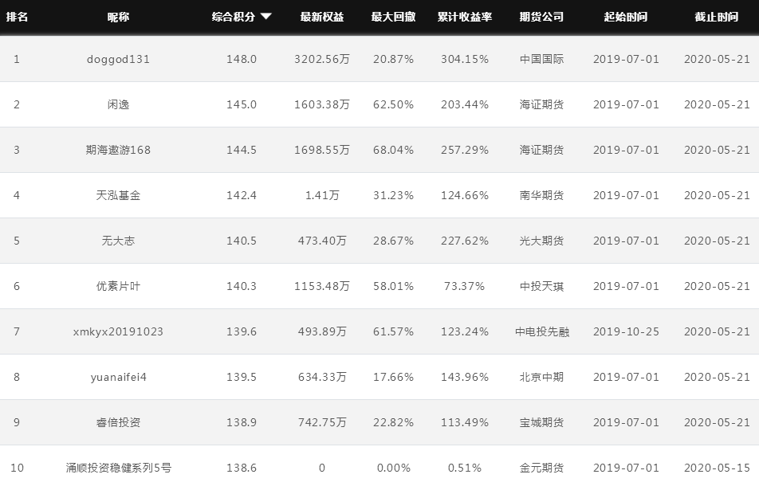Screen dimensions: 759x486
Task: Click the sort arrow beside 综合积分
Action: point(265,17)
